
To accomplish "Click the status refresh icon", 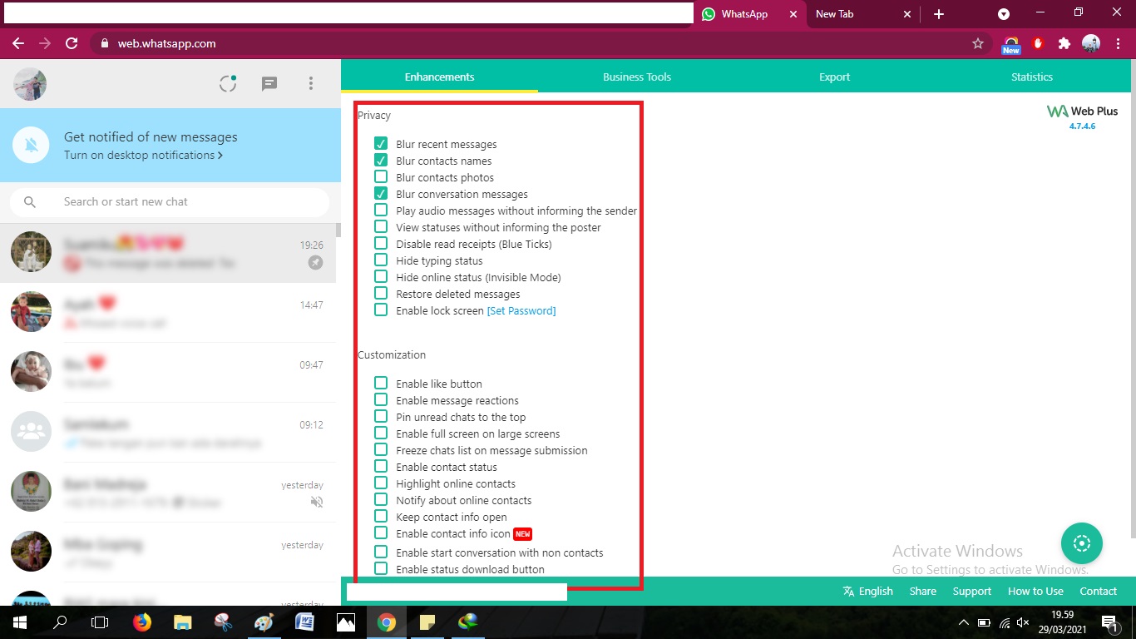I will pyautogui.click(x=227, y=83).
